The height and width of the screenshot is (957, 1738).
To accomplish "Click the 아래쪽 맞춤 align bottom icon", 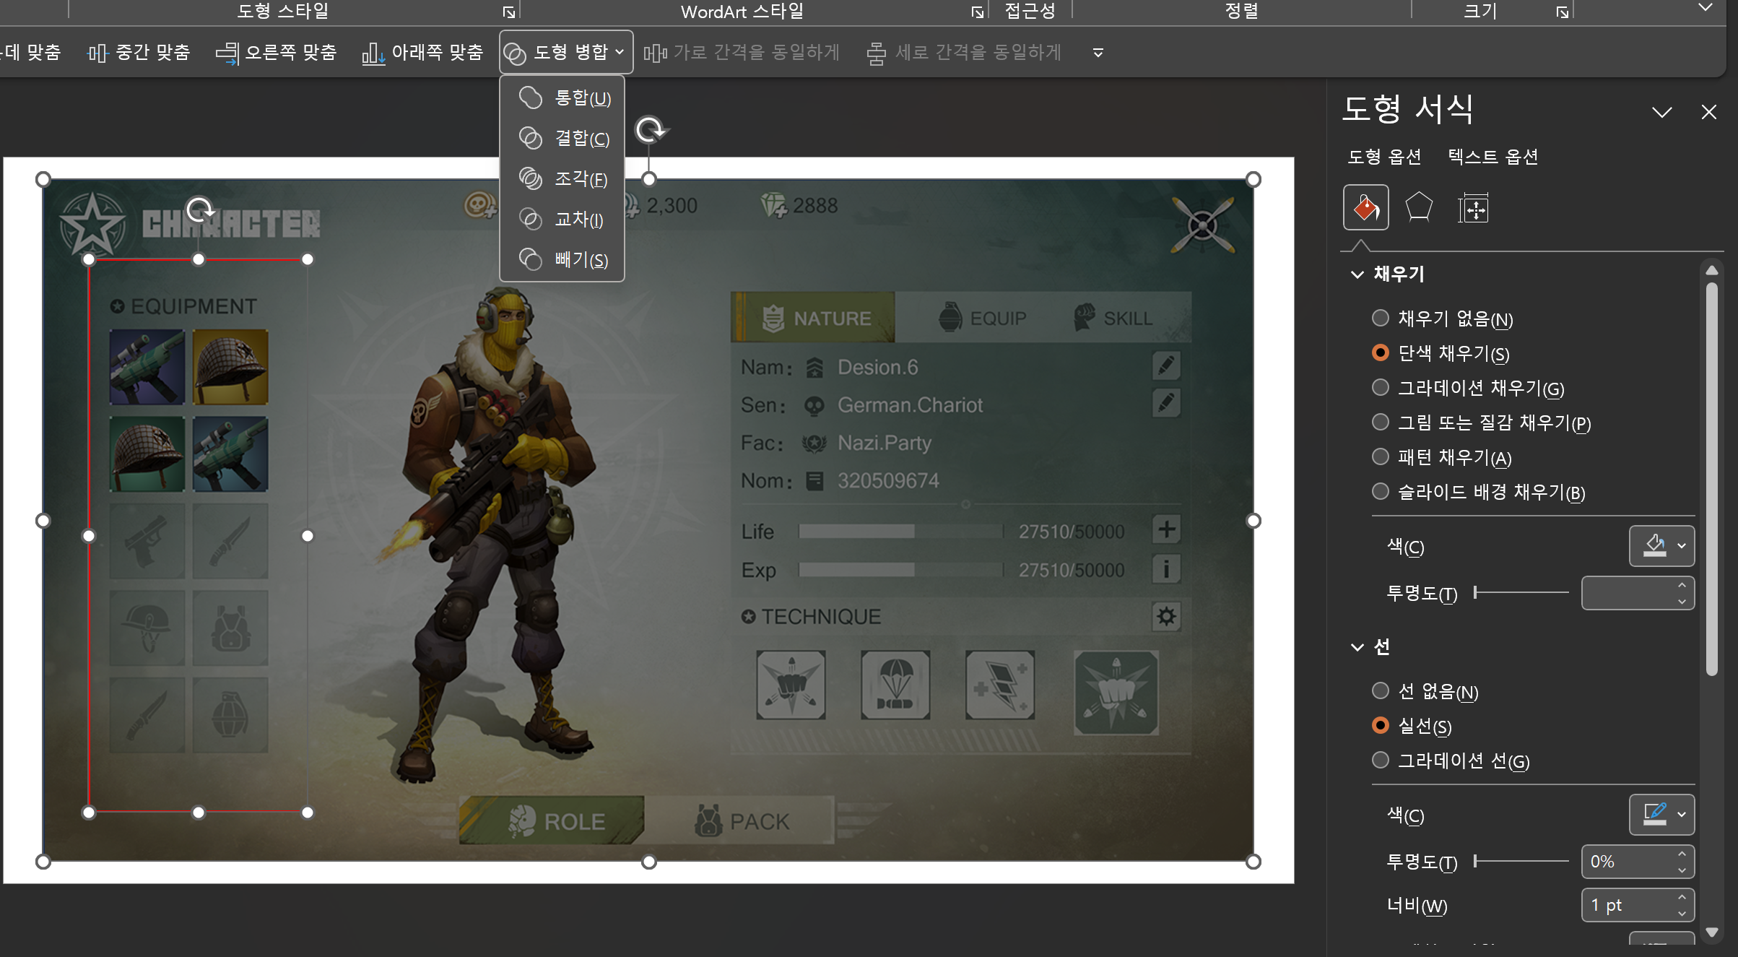I will click(373, 53).
